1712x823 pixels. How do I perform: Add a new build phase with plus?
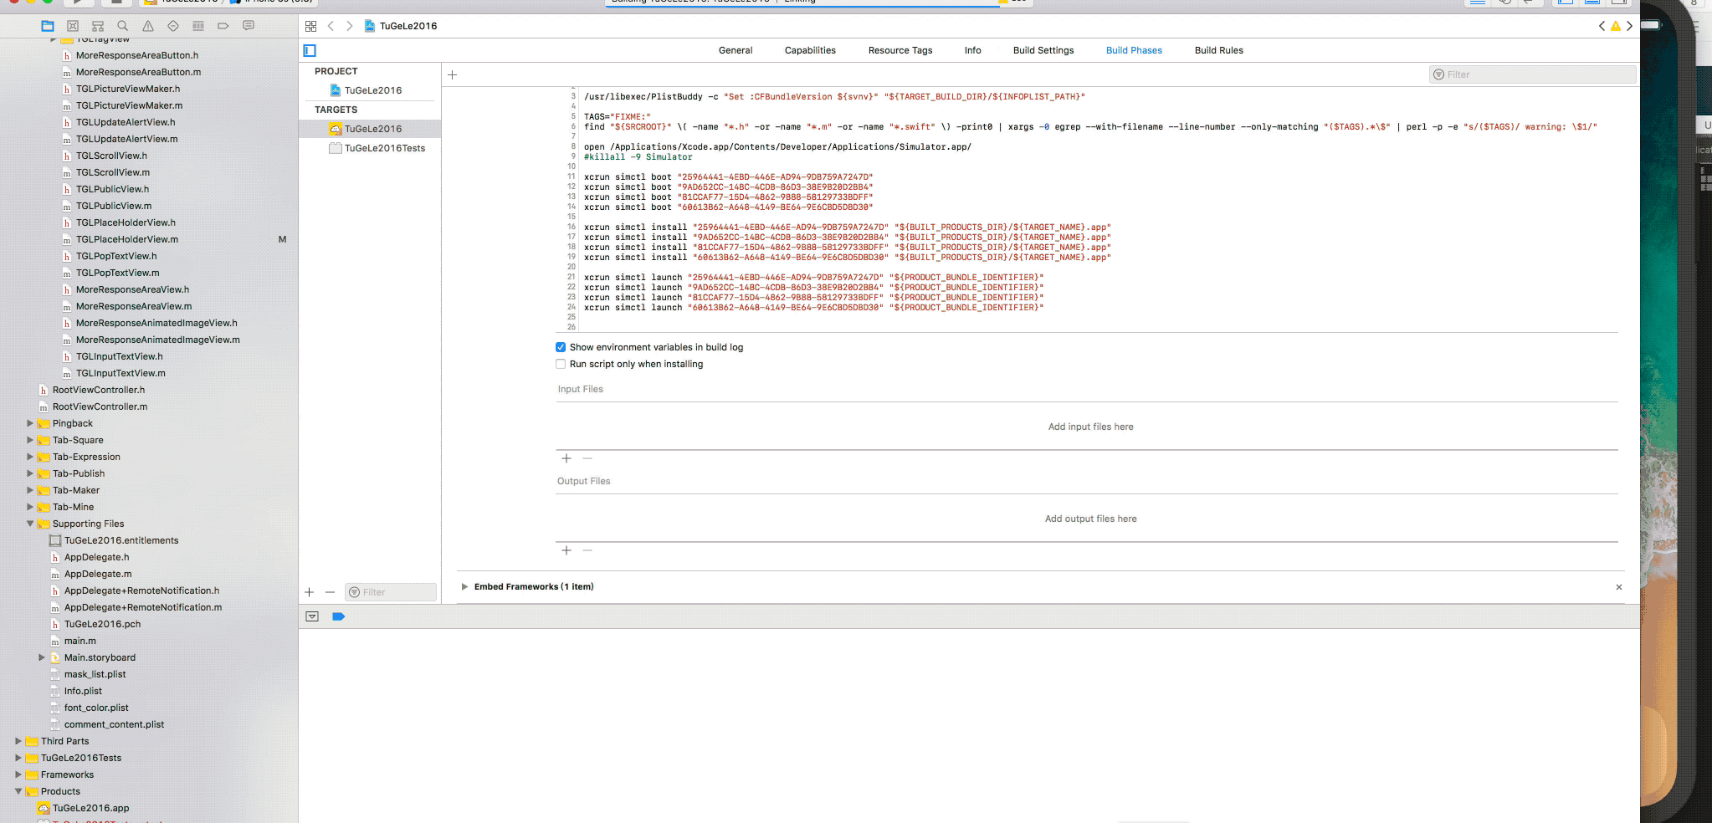coord(453,74)
